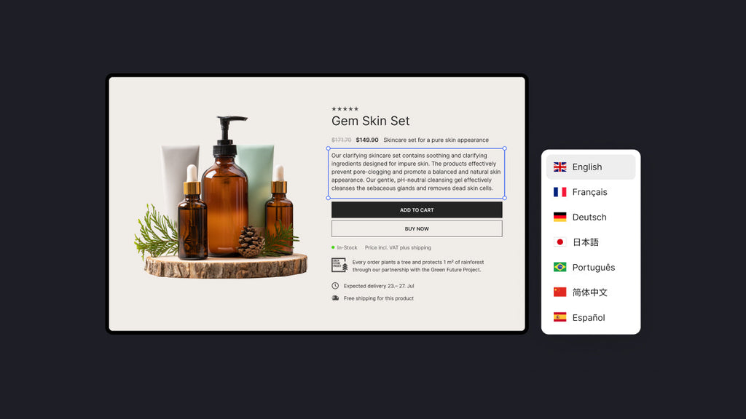The height and width of the screenshot is (419, 746).
Task: Click the delivery clock icon
Action: click(x=335, y=286)
